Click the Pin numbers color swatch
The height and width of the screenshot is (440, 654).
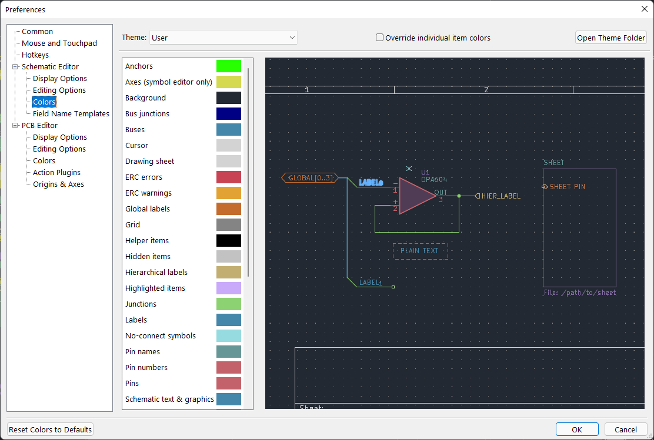(229, 367)
